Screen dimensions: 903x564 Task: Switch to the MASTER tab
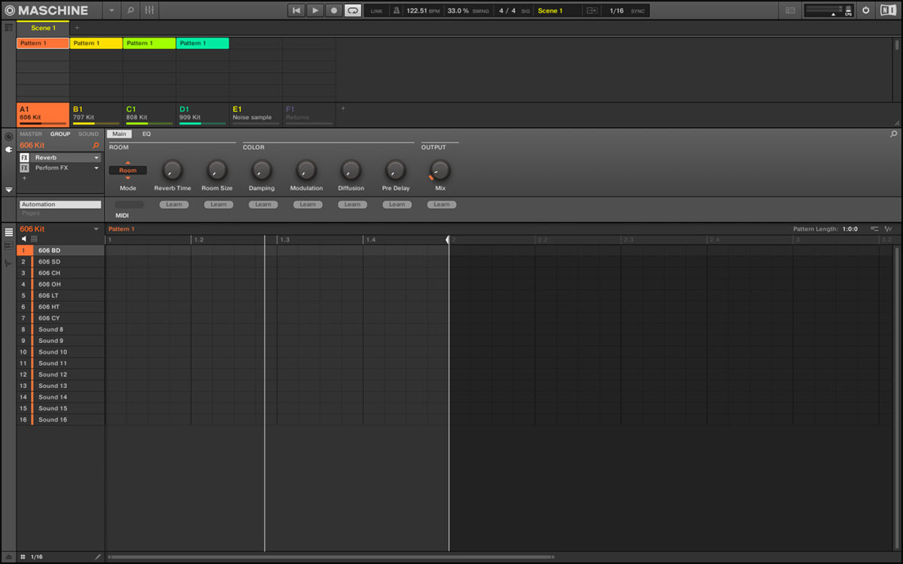point(31,134)
